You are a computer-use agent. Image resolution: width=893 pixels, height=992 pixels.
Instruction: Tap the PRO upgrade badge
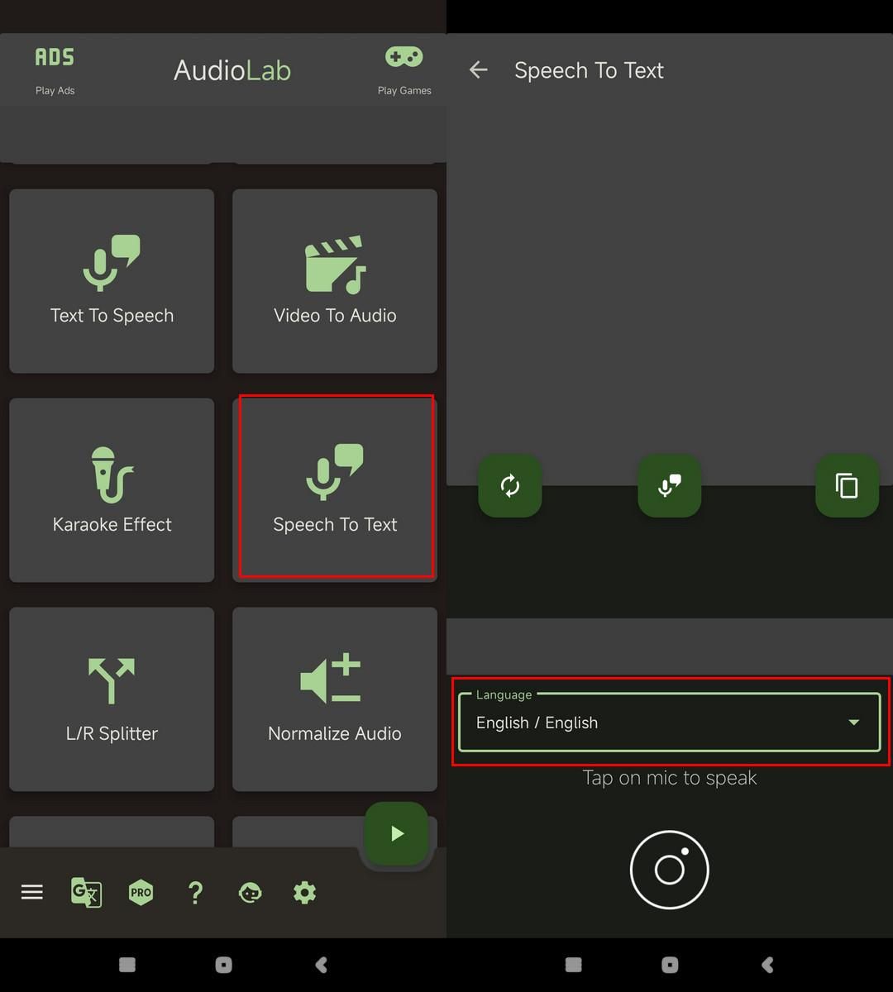[x=141, y=892]
